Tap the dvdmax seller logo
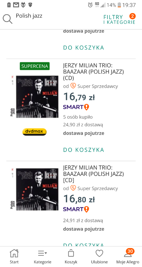142x267 pixels. point(34,132)
